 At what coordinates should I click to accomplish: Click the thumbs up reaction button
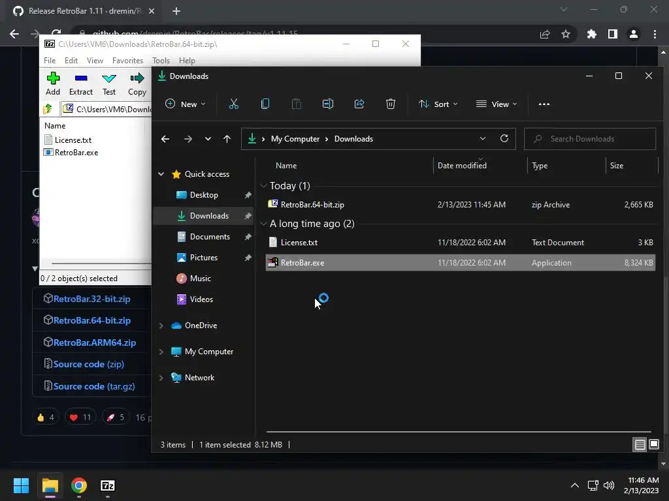tap(46, 417)
